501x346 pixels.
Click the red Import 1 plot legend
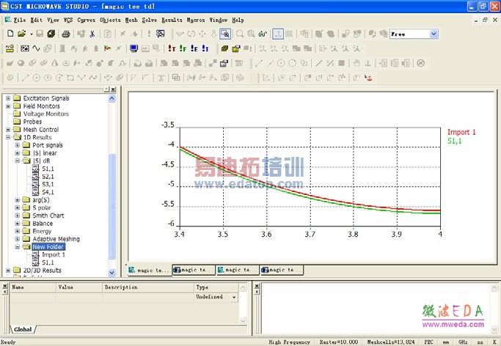(x=461, y=132)
